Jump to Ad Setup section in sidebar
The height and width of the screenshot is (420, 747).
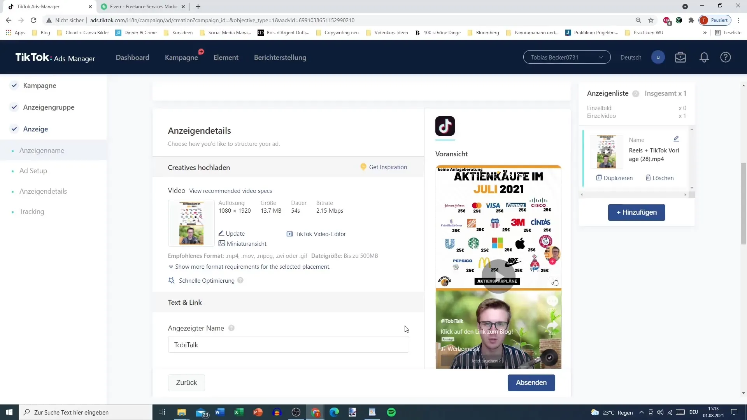[x=33, y=171]
